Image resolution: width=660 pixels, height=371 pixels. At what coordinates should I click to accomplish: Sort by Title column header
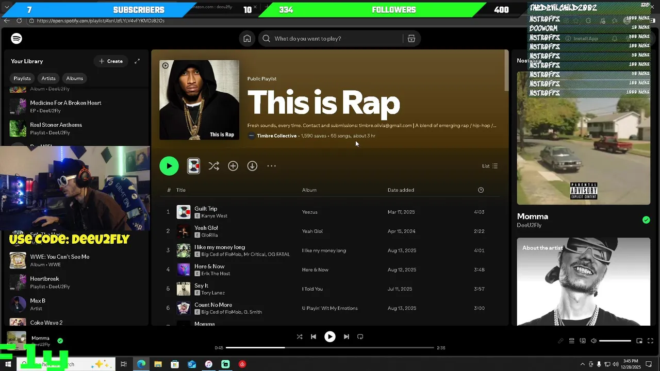(x=181, y=190)
